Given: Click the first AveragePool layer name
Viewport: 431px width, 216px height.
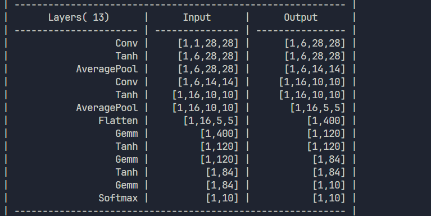Looking at the screenshot, I should (107, 69).
